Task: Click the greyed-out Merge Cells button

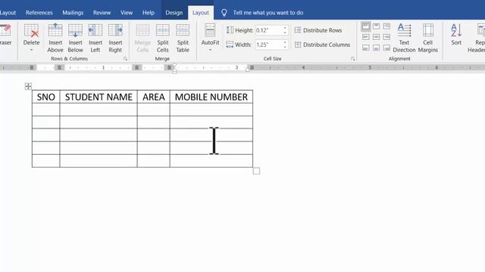Action: pos(142,38)
